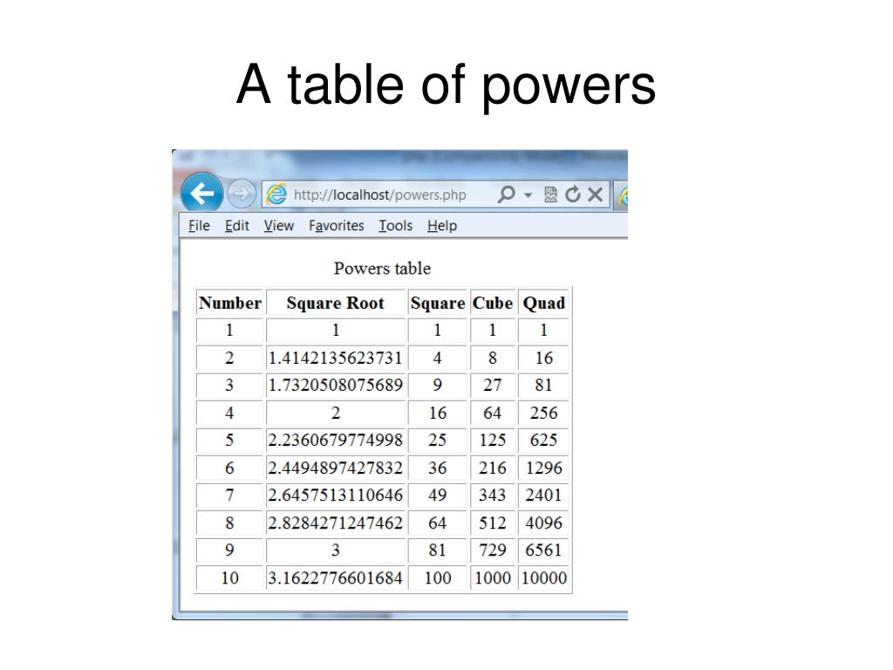Screen dimensions: 893x670
Task: Open the search dropdown arrow beside magnifier
Action: 528,195
